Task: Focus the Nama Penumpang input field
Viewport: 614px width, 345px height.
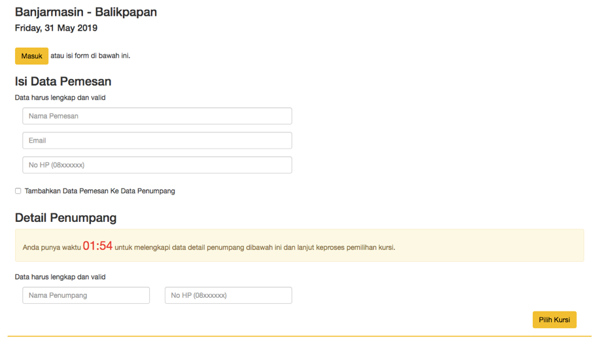Action: tap(86, 295)
